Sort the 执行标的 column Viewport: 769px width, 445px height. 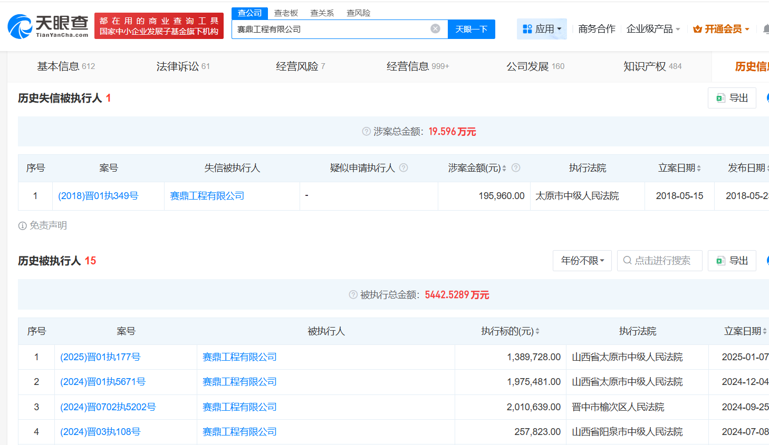pyautogui.click(x=537, y=331)
